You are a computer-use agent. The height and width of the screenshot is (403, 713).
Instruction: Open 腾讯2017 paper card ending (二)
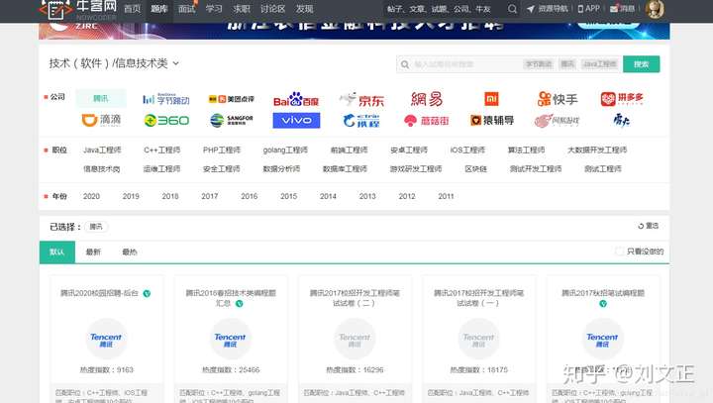click(x=355, y=339)
